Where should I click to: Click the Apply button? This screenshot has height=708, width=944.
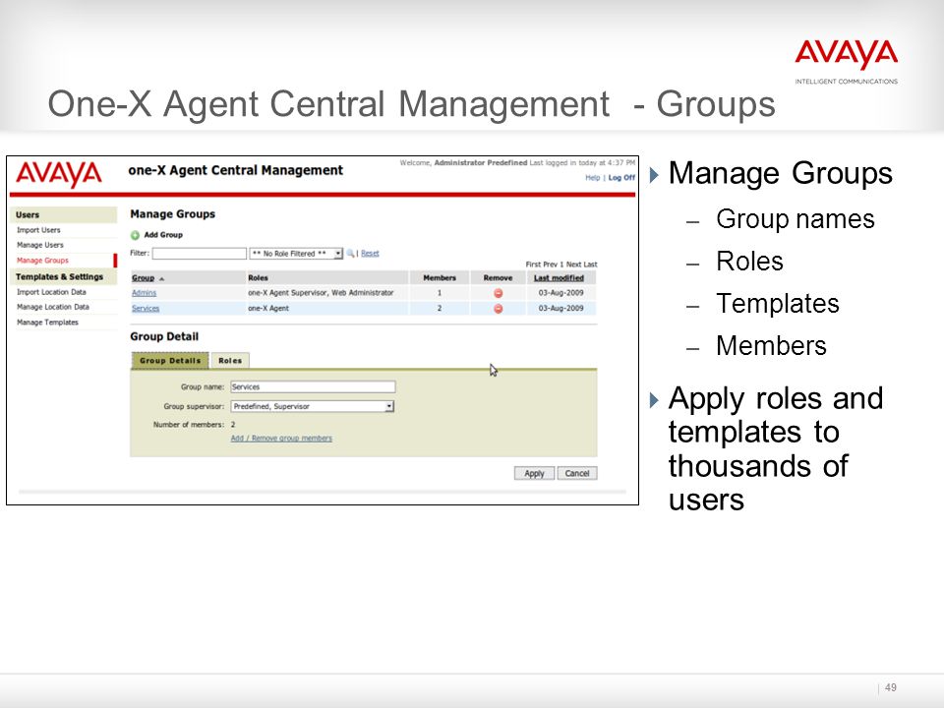534,473
